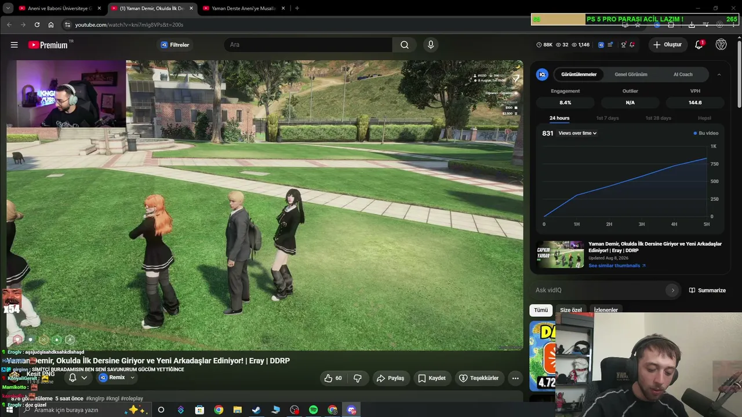Close the Aneni ve Baboni browser tab
742x417 pixels.
[99, 8]
